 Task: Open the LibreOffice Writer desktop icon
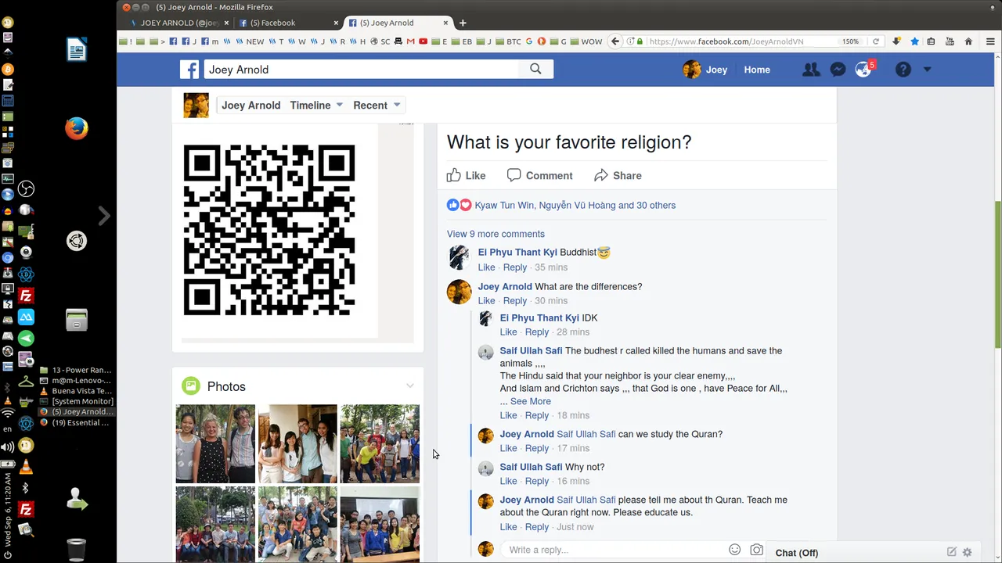coord(76,51)
